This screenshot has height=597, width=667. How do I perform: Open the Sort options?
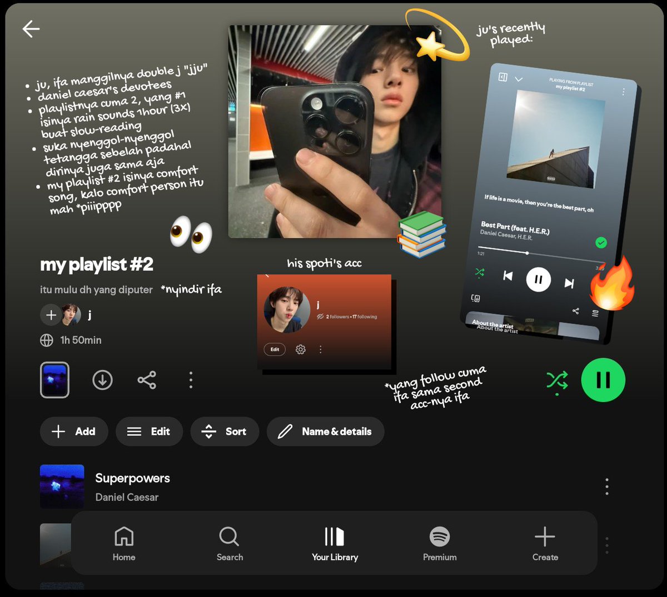pos(225,432)
